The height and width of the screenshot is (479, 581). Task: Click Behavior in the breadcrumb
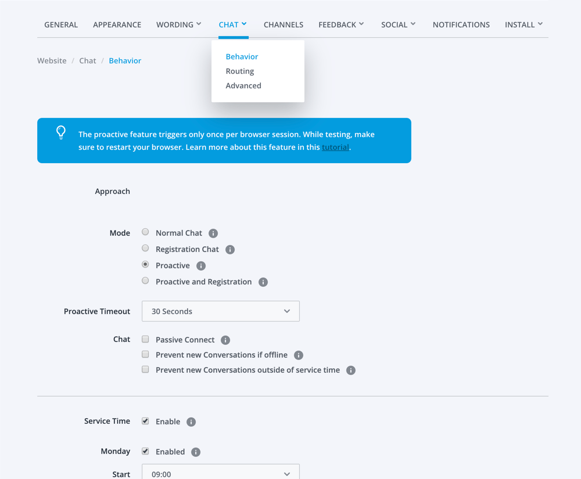pyautogui.click(x=125, y=61)
